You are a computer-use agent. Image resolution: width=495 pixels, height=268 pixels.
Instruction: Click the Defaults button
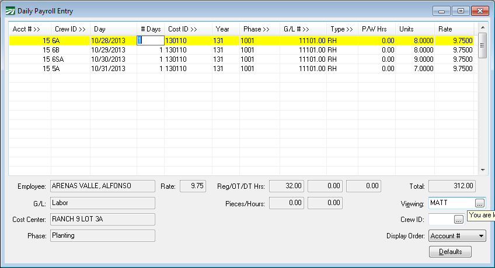pyautogui.click(x=450, y=252)
